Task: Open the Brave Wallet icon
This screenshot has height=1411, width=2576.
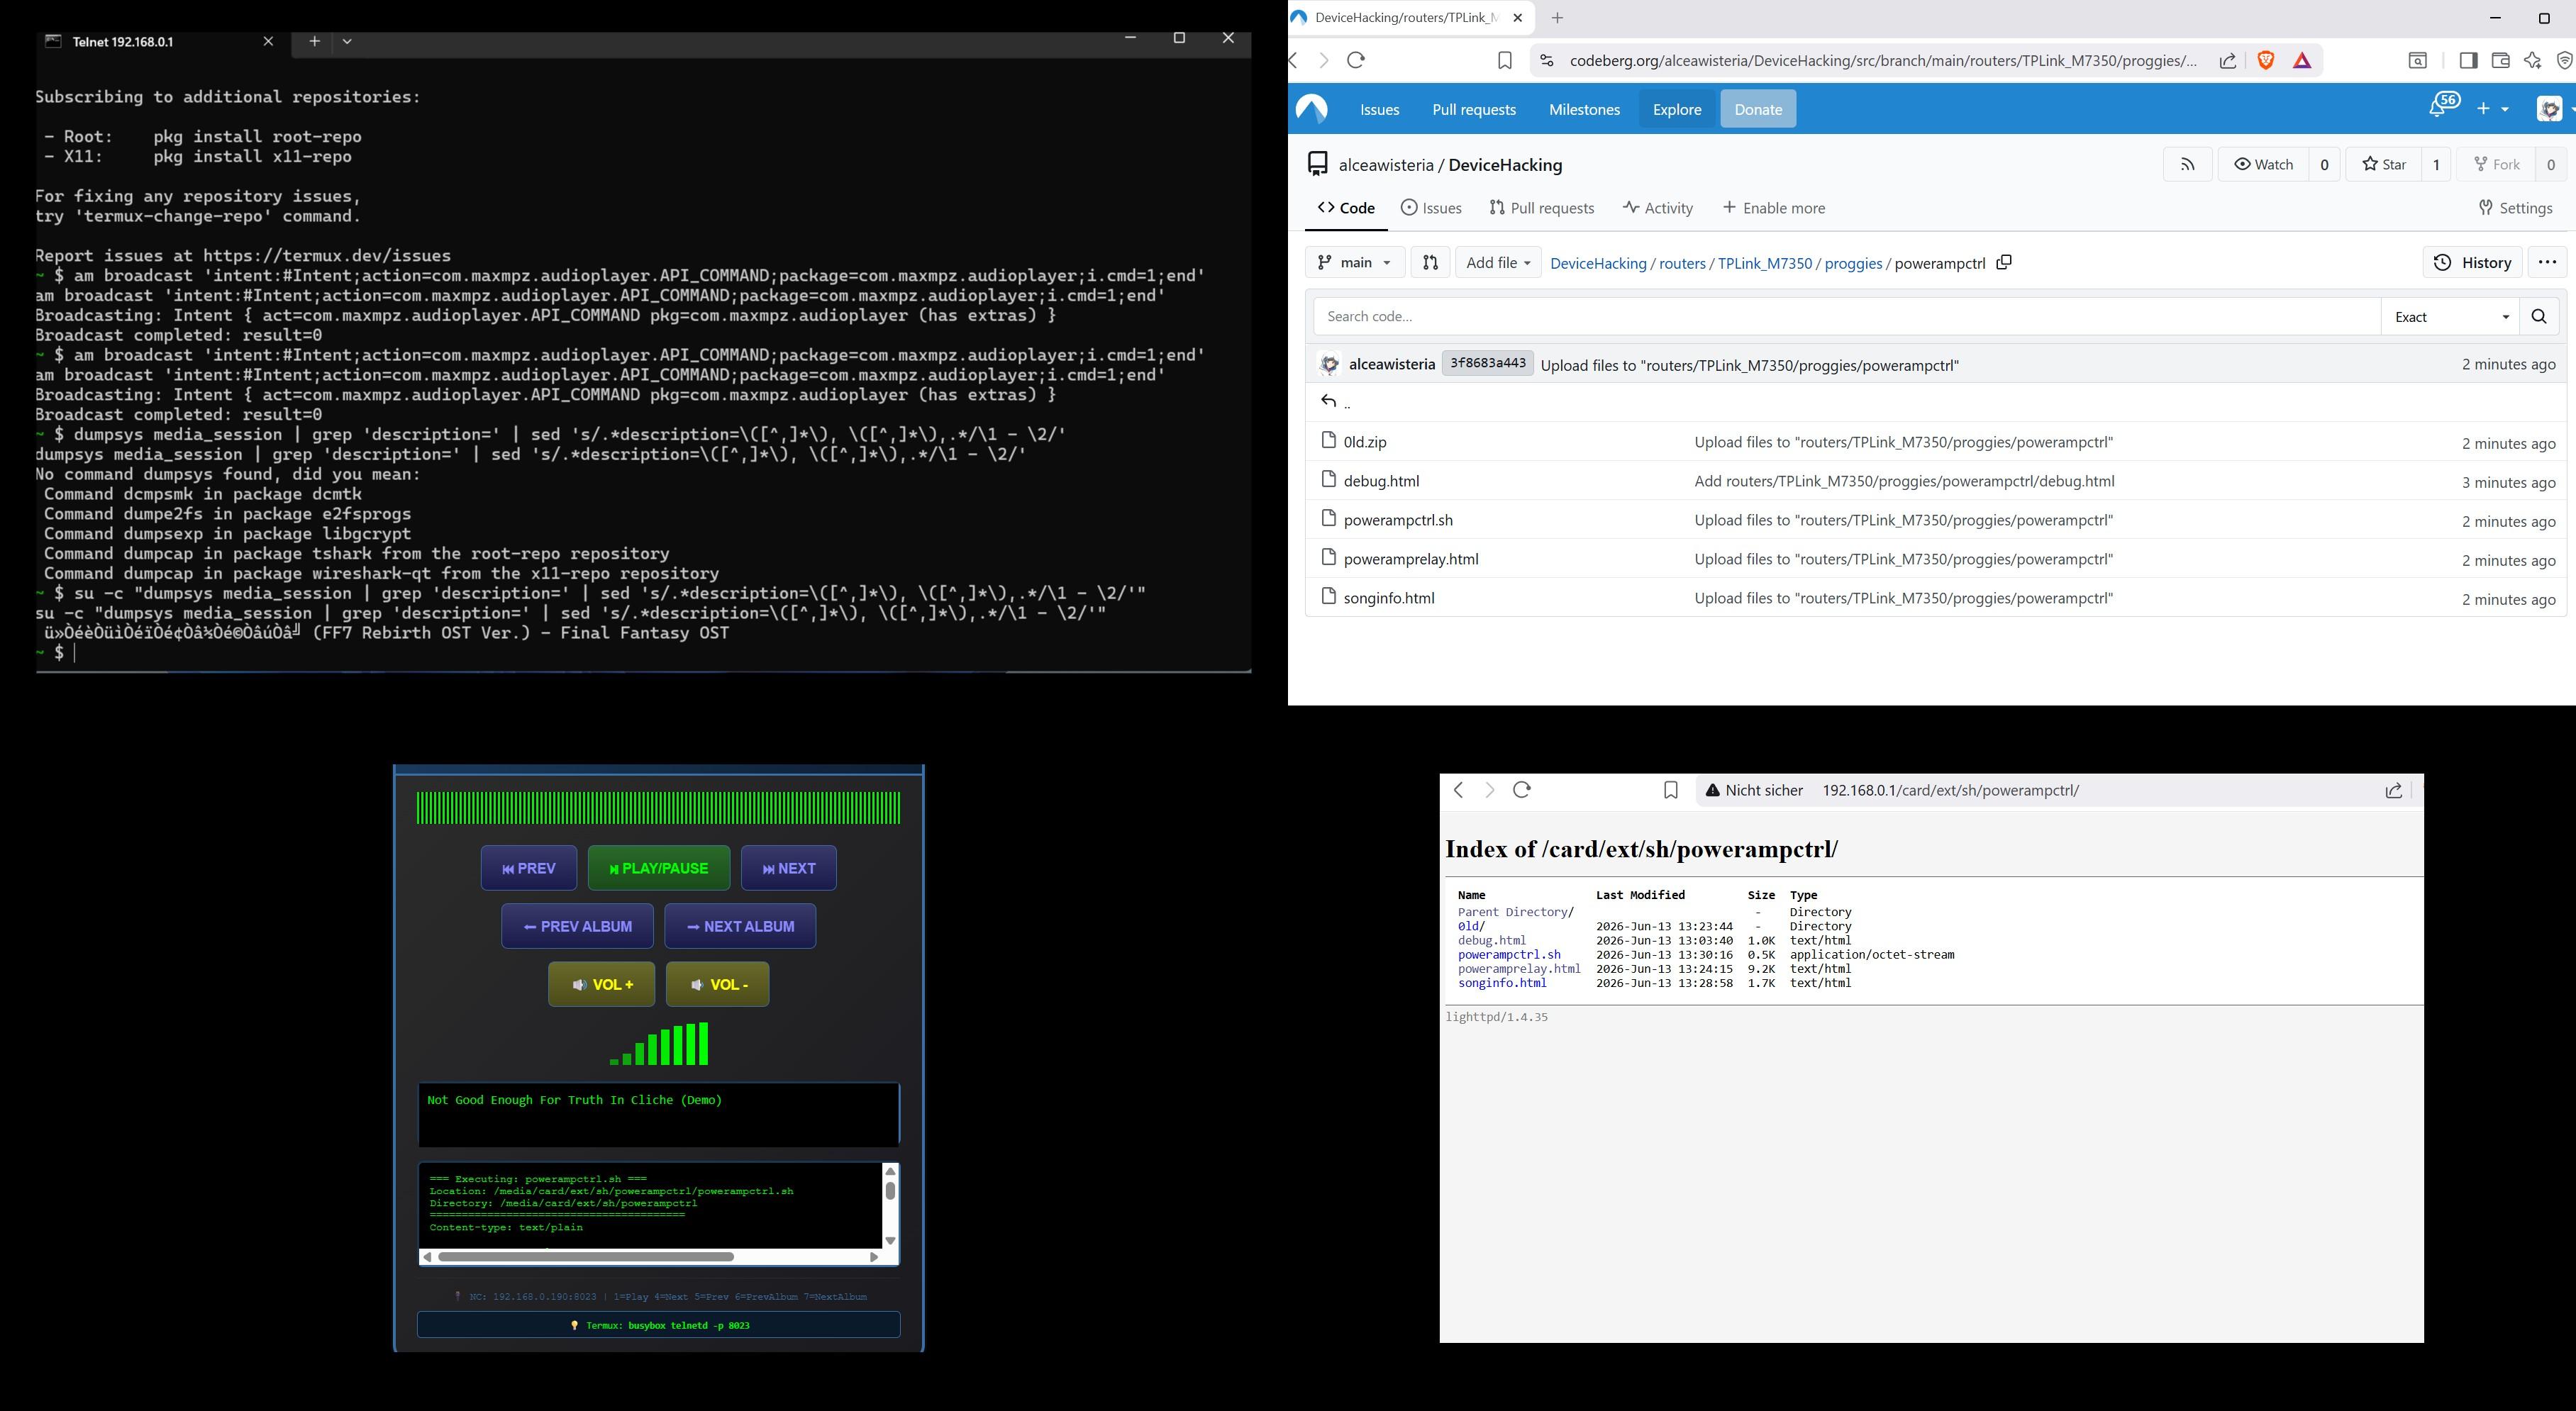Action: click(x=2500, y=61)
